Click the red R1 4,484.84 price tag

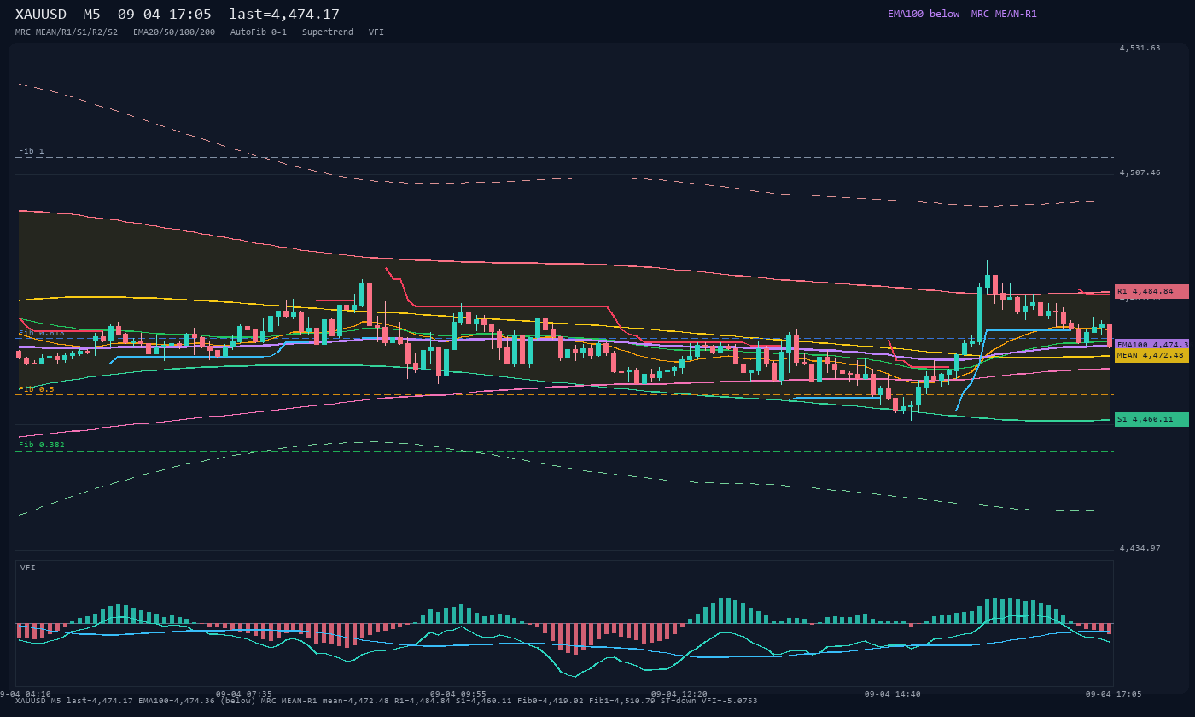[x=1151, y=291]
